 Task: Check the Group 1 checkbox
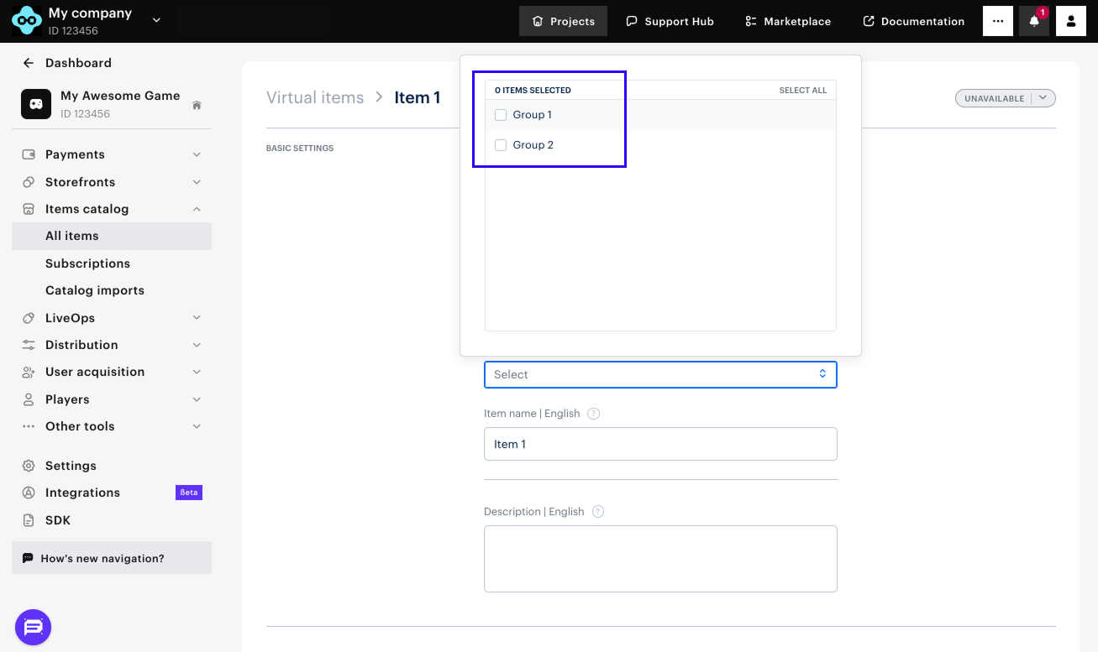(501, 115)
